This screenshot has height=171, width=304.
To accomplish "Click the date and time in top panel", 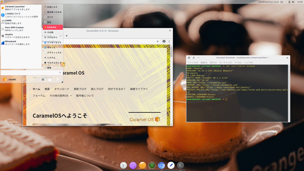I will point(269,2).
